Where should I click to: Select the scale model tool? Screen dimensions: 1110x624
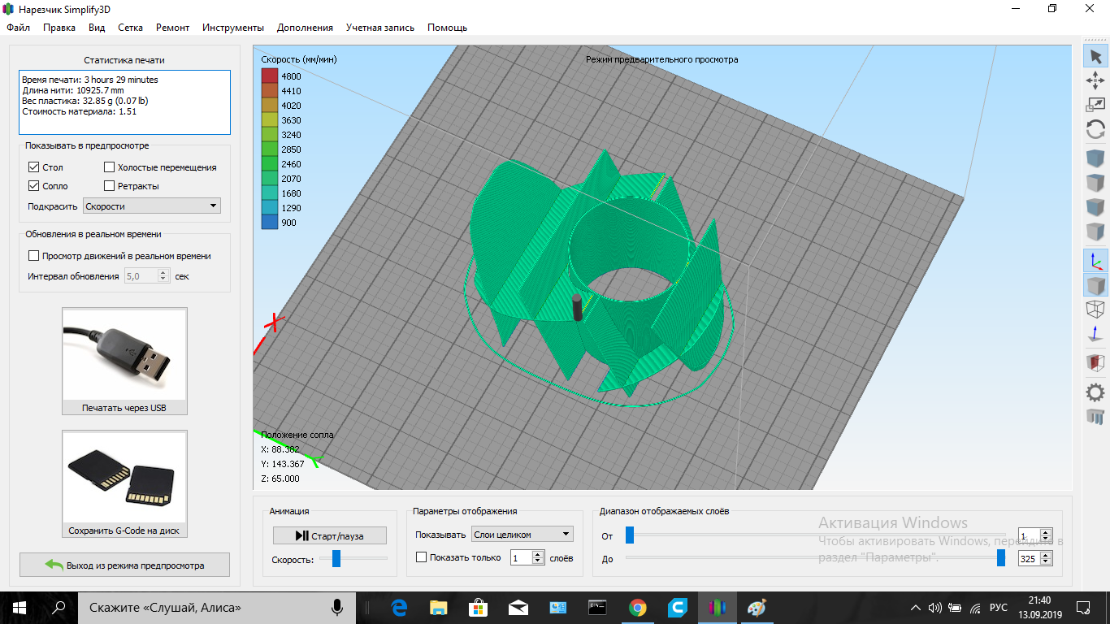[x=1095, y=104]
